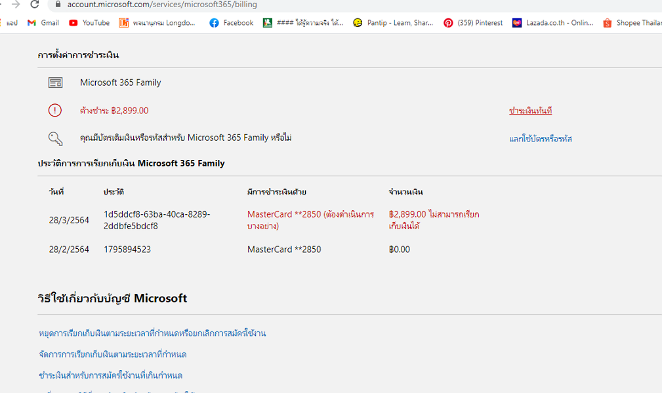Click the key icon for redeeming codes
Image resolution: width=662 pixels, height=393 pixels.
click(55, 138)
